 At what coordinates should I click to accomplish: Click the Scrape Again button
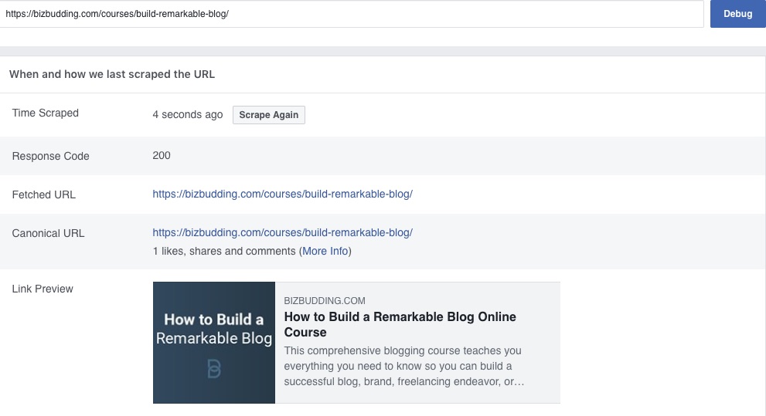point(269,114)
